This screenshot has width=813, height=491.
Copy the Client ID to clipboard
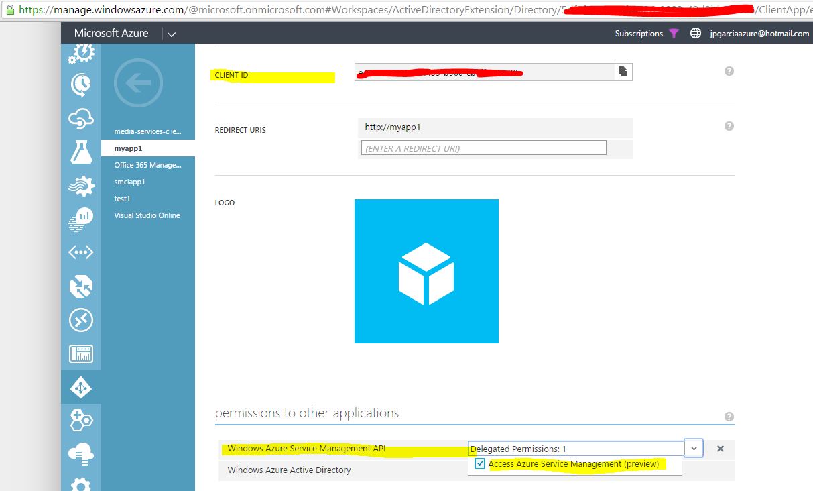[623, 72]
